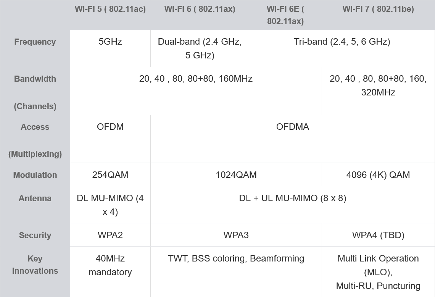Click the TWT, BSS coloring, Beamforming cell
Screen dimensions: 435x297
click(x=236, y=258)
